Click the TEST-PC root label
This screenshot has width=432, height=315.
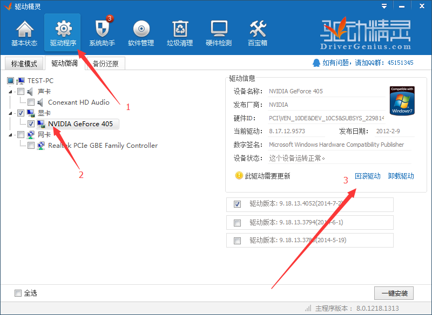pos(40,80)
